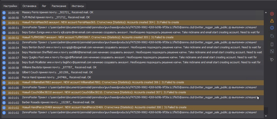277x119 pixels.
Task: Click info icon of WilliamsBa67882 account row
Action: pyautogui.click(x=4, y=83)
